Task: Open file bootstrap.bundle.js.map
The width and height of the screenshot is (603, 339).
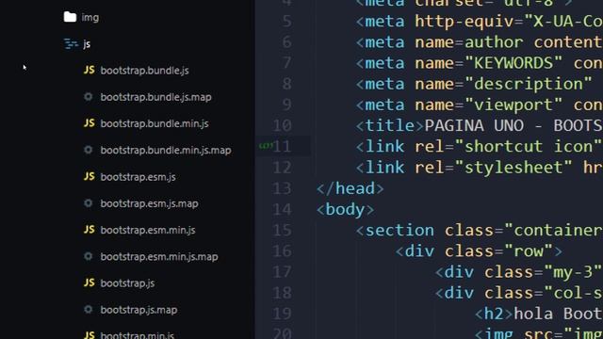Action: [155, 97]
